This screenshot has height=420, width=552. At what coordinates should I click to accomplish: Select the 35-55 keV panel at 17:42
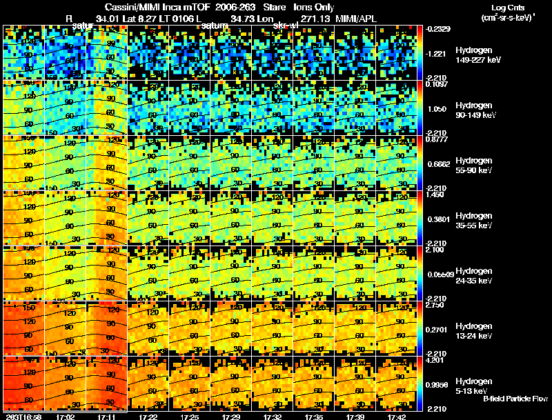coord(397,218)
